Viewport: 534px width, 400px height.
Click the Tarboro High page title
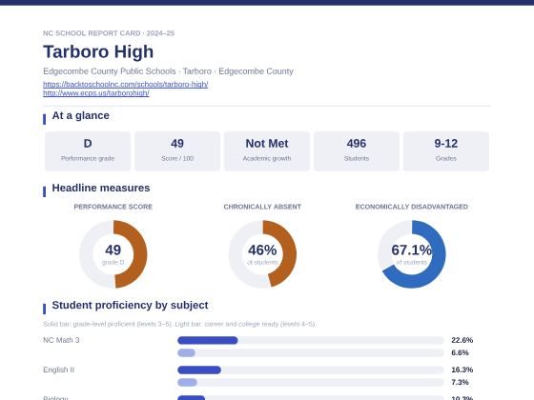(x=98, y=51)
